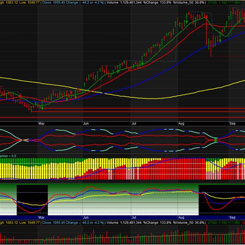Image resolution: width=245 pixels, height=245 pixels.
Task: Click "Volume: 1,129,481,344" in the top header
Action: 124,2
